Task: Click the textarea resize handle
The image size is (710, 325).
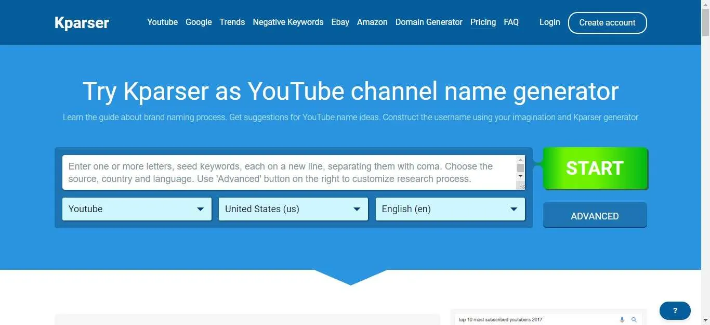Action: pyautogui.click(x=520, y=186)
